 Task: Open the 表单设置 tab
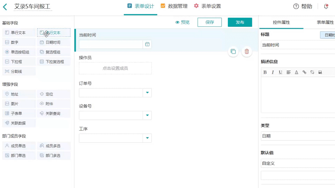coord(207,6)
